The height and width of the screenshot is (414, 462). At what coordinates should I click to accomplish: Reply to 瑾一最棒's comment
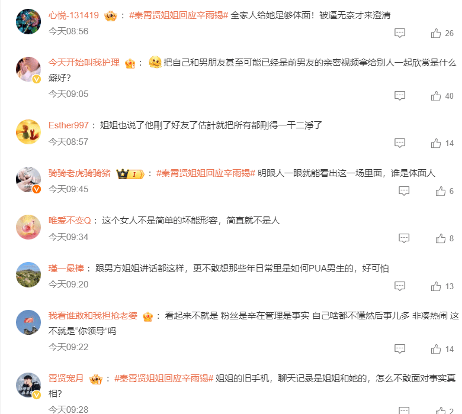click(400, 286)
